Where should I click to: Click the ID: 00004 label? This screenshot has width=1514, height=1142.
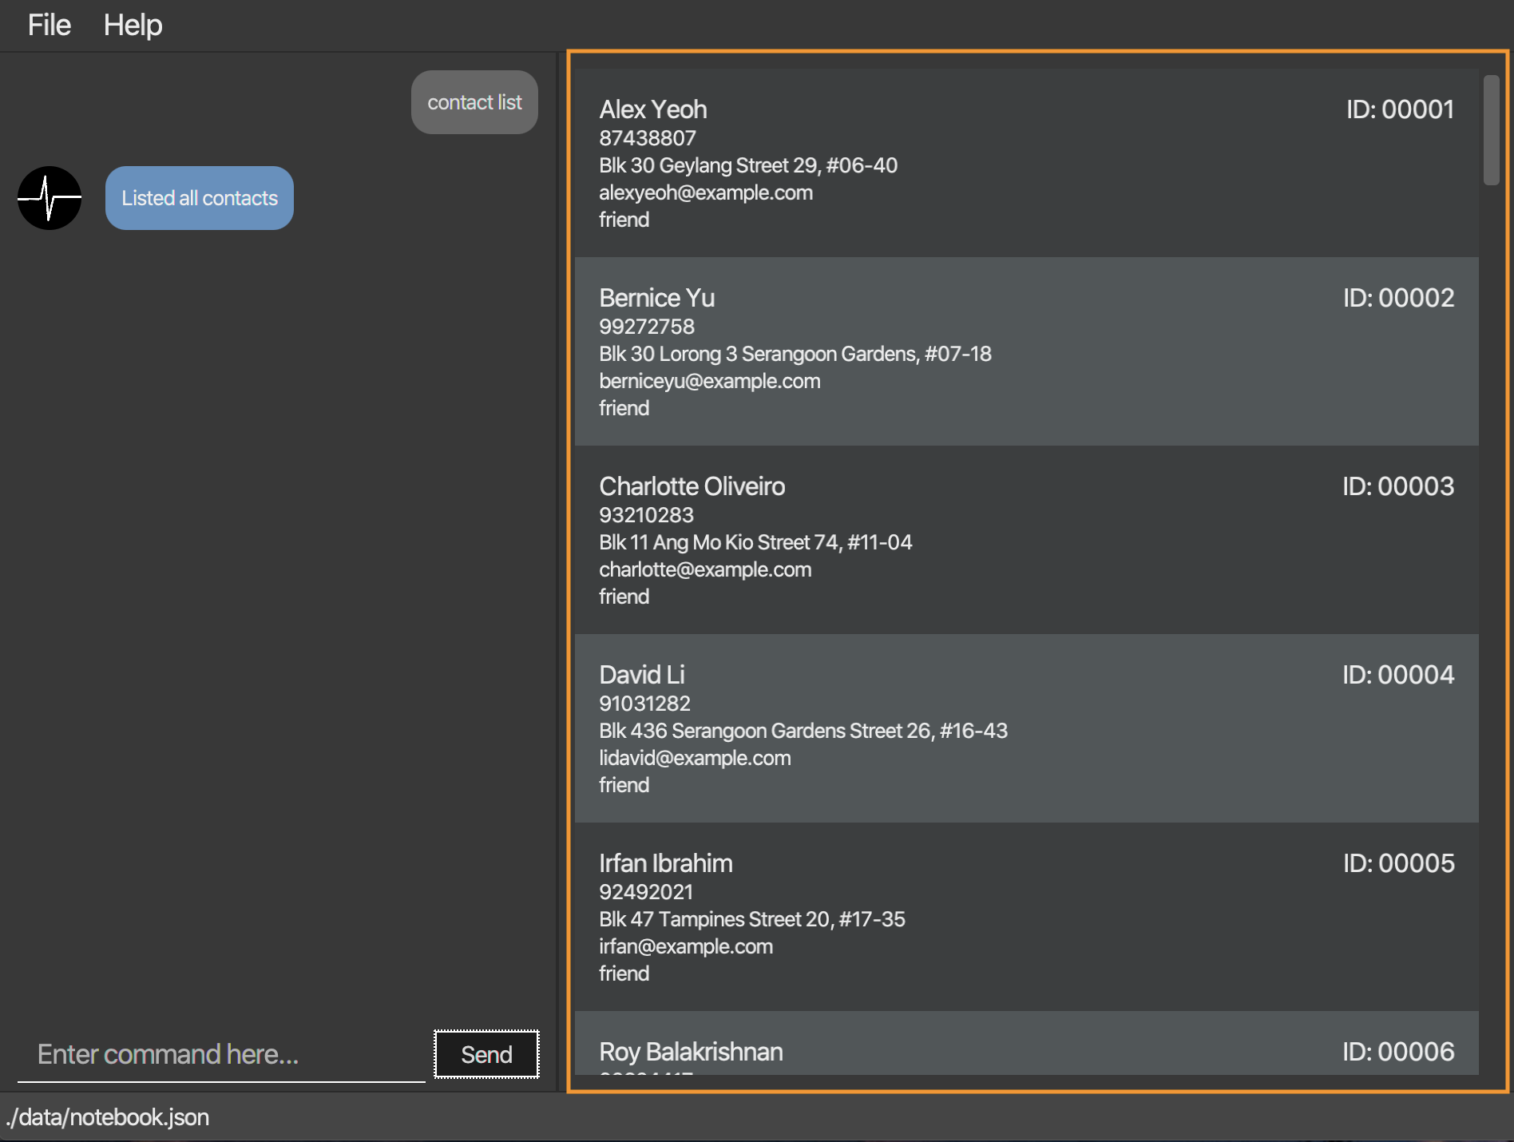[x=1398, y=675]
